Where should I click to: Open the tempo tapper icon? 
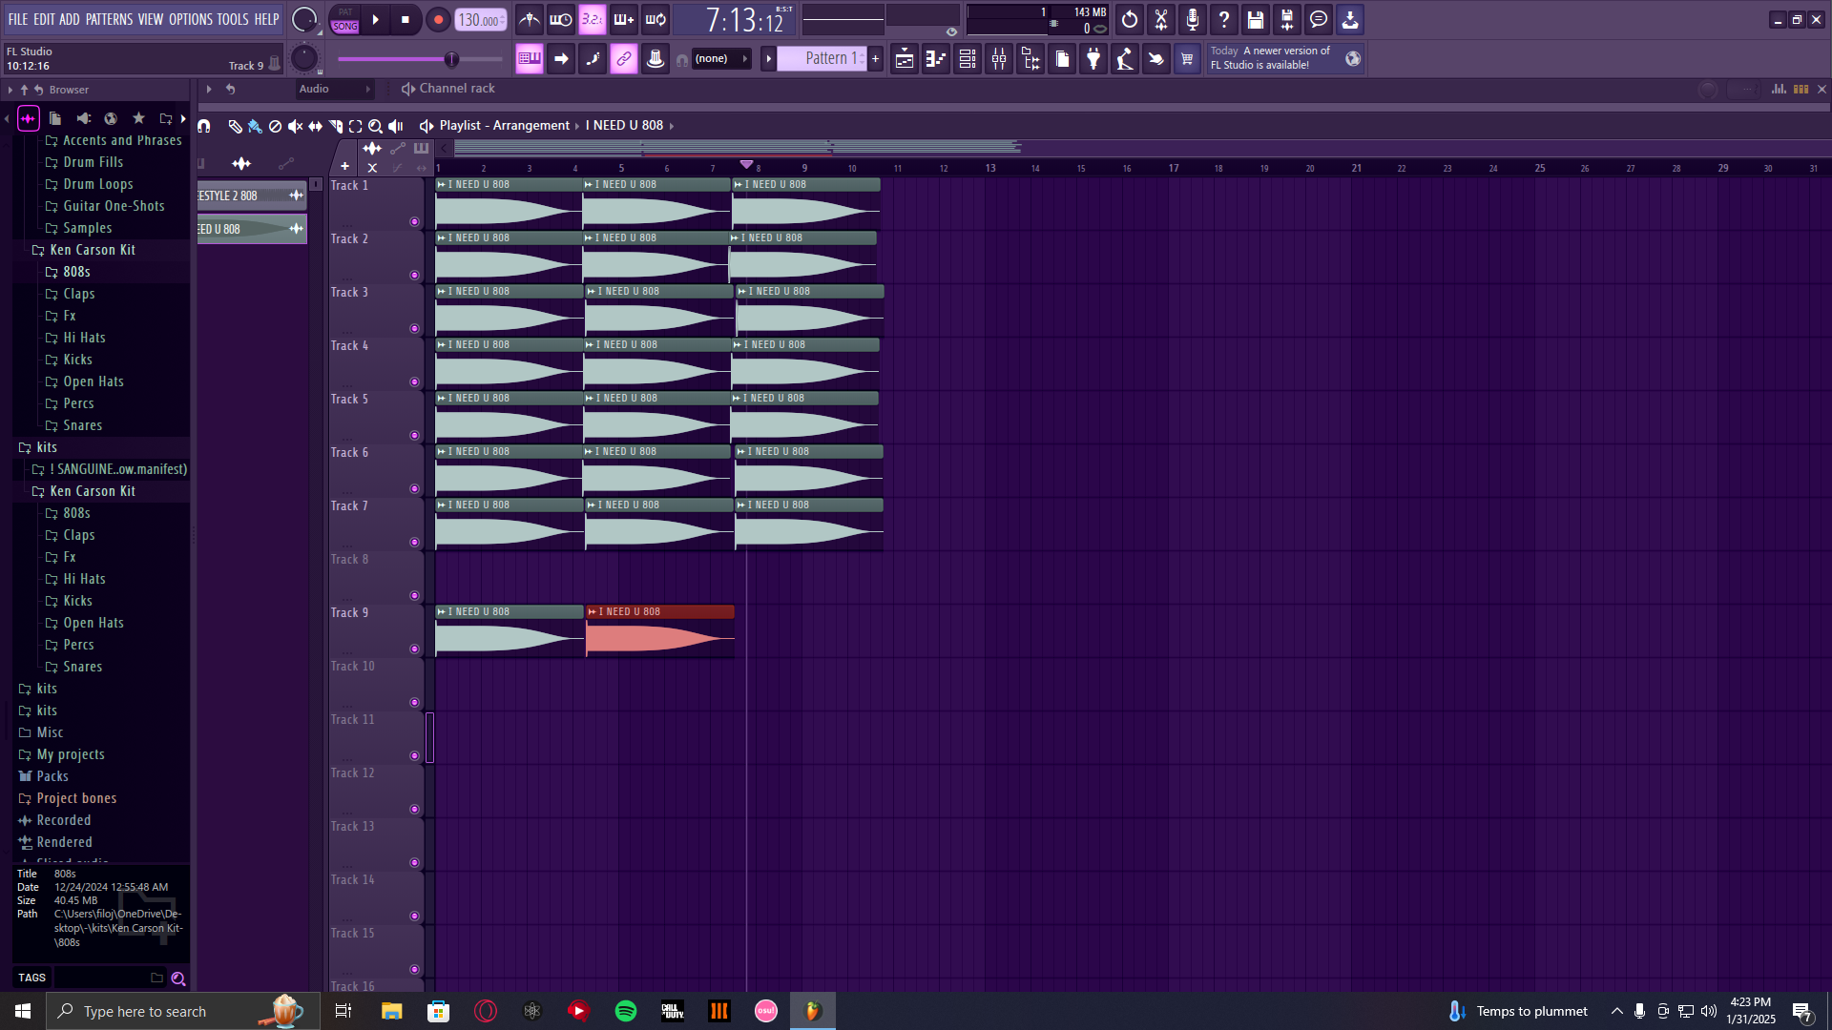1124,59
